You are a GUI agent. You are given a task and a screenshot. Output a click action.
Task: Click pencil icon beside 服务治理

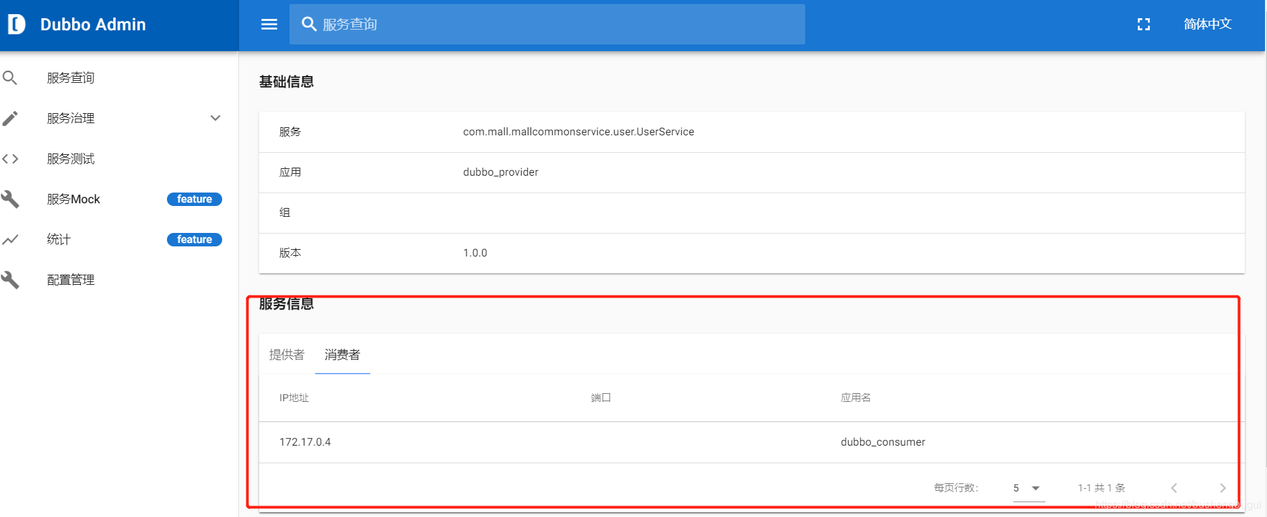coord(10,118)
